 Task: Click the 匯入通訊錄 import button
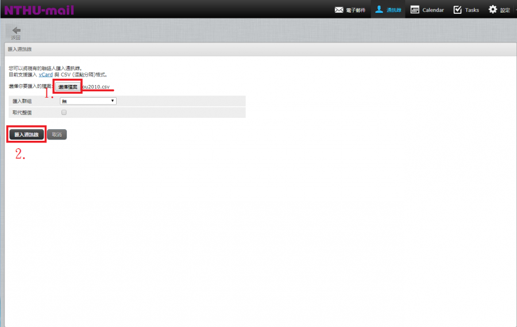click(26, 134)
